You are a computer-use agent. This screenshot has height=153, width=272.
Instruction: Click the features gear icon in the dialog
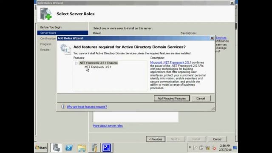click(x=65, y=49)
